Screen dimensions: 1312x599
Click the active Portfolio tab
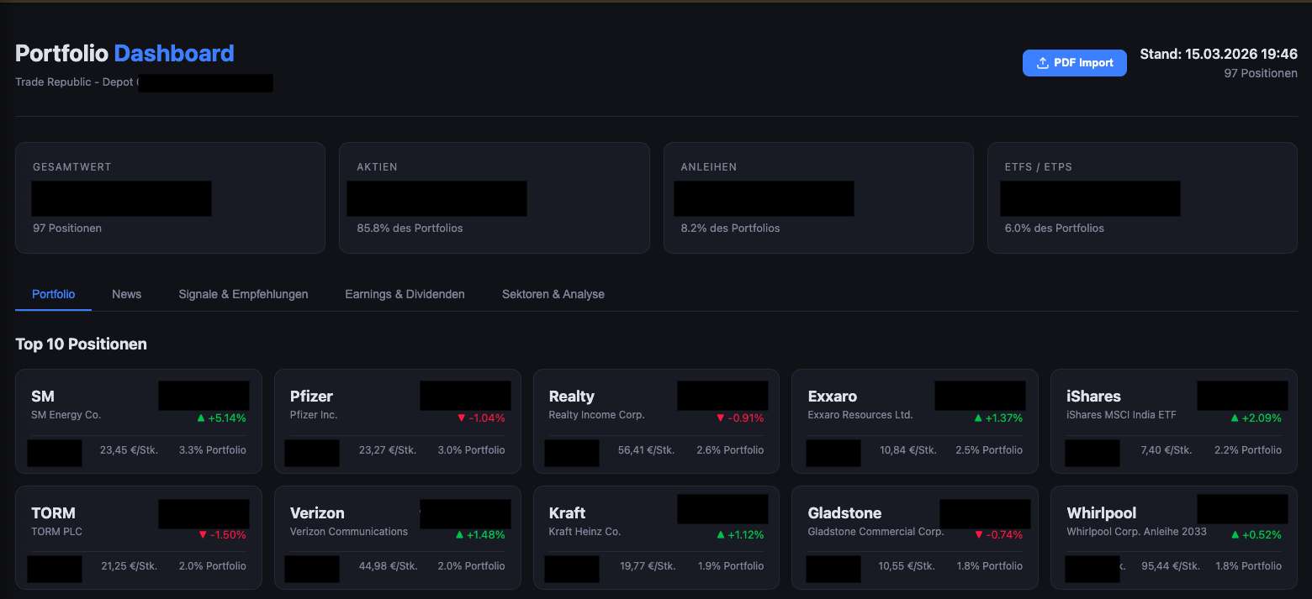[x=53, y=294]
